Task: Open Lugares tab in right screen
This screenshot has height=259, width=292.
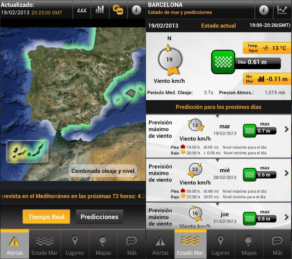Action: pyautogui.click(x=220, y=244)
